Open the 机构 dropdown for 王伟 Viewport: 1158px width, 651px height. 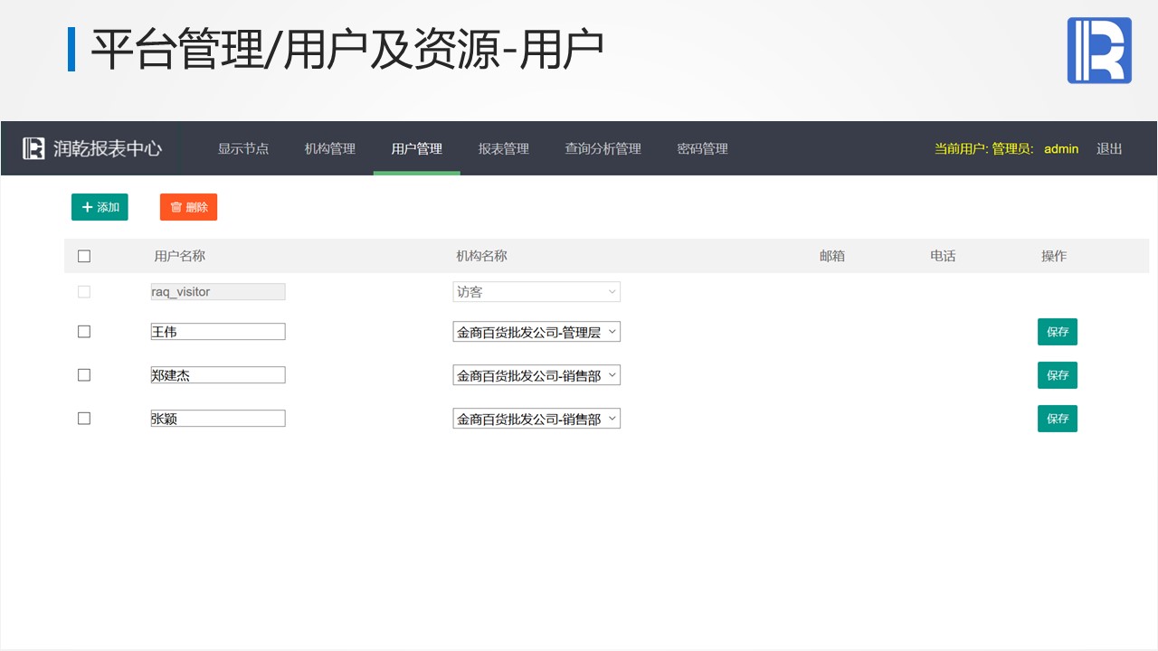[x=536, y=332]
